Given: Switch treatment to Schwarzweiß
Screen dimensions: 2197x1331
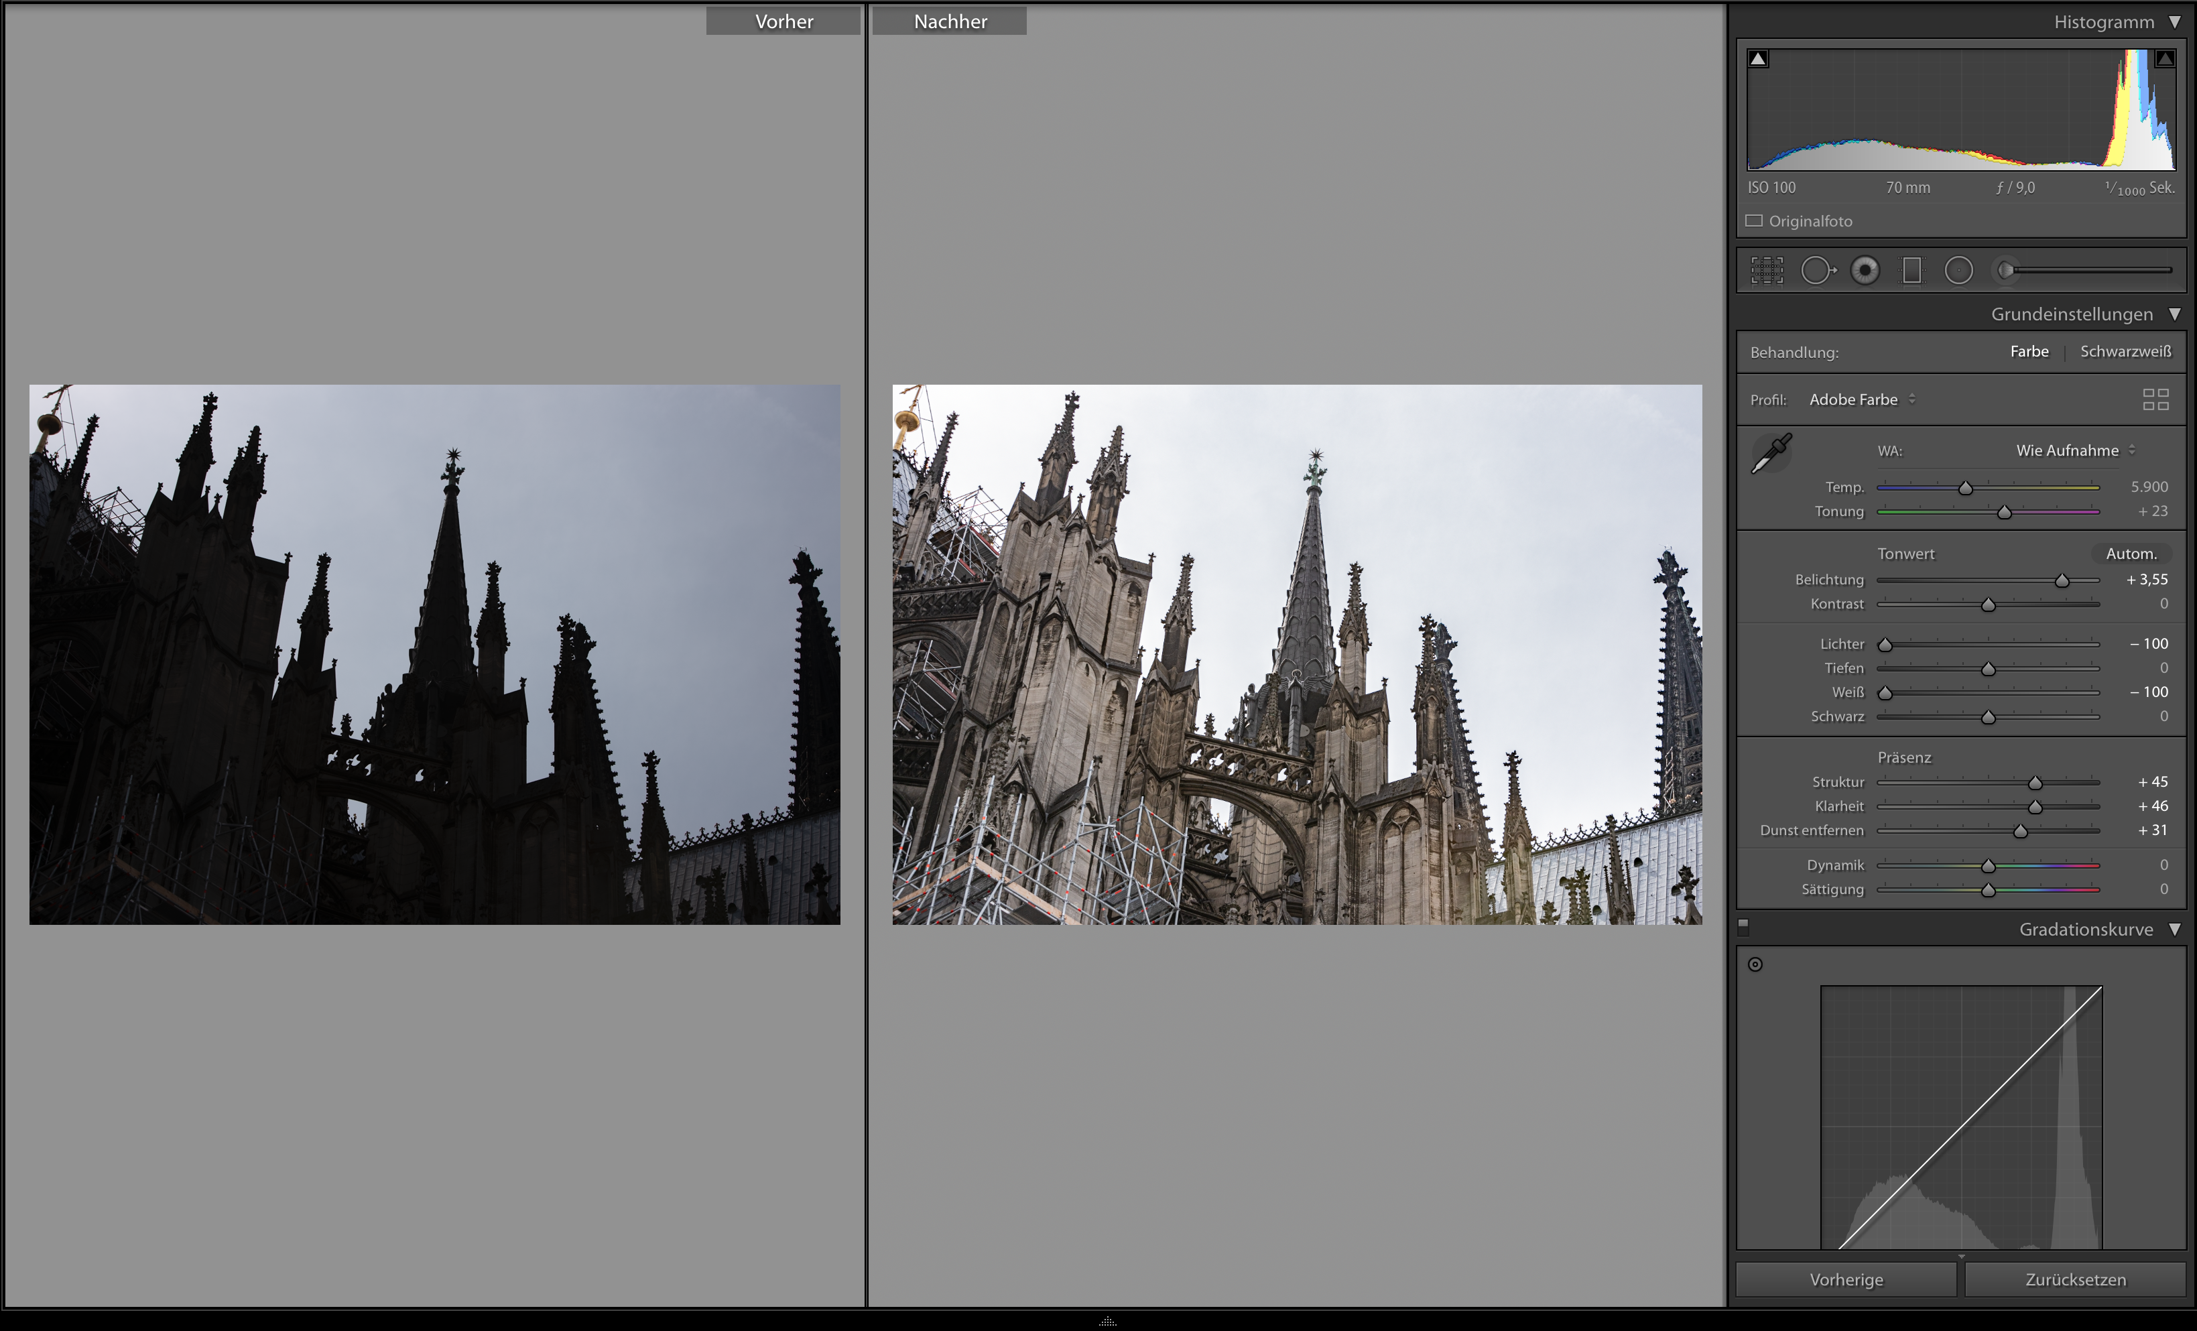Looking at the screenshot, I should coord(2126,351).
